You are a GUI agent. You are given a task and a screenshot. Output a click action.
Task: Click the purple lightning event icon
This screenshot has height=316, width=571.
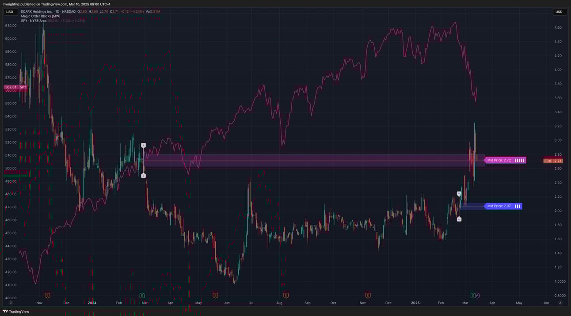477,295
